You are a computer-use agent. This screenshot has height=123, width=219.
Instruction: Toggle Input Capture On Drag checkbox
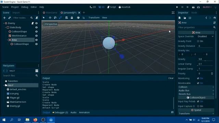tap(198, 106)
